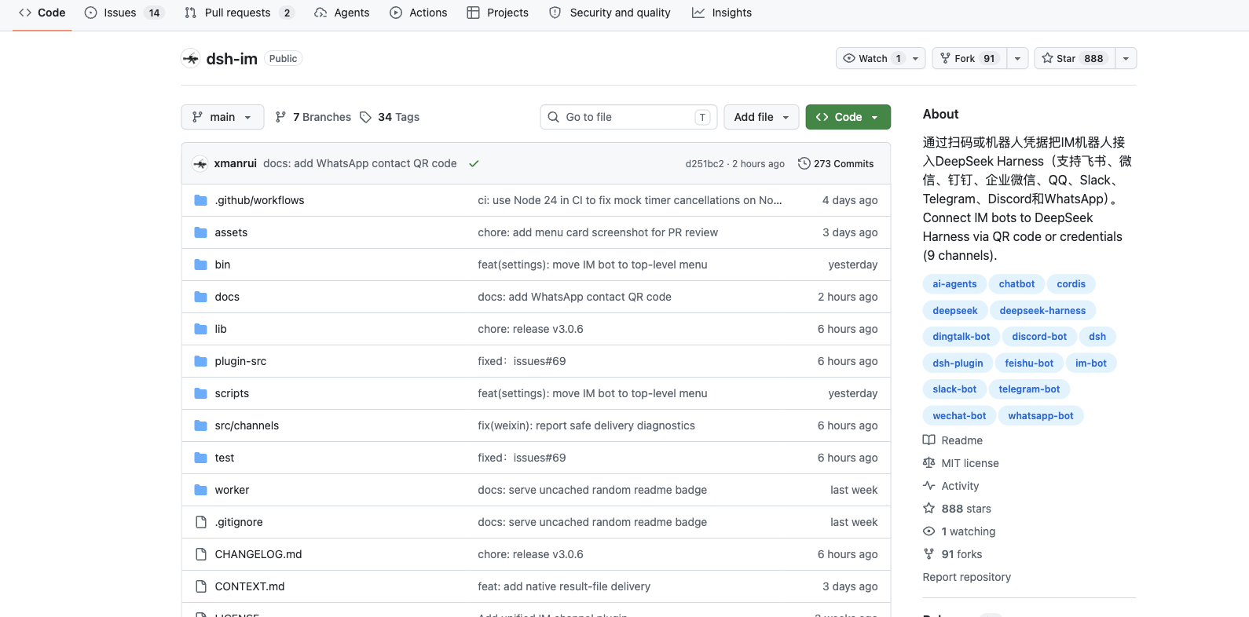
Task: Fork the dsh-im repository
Action: 969,59
